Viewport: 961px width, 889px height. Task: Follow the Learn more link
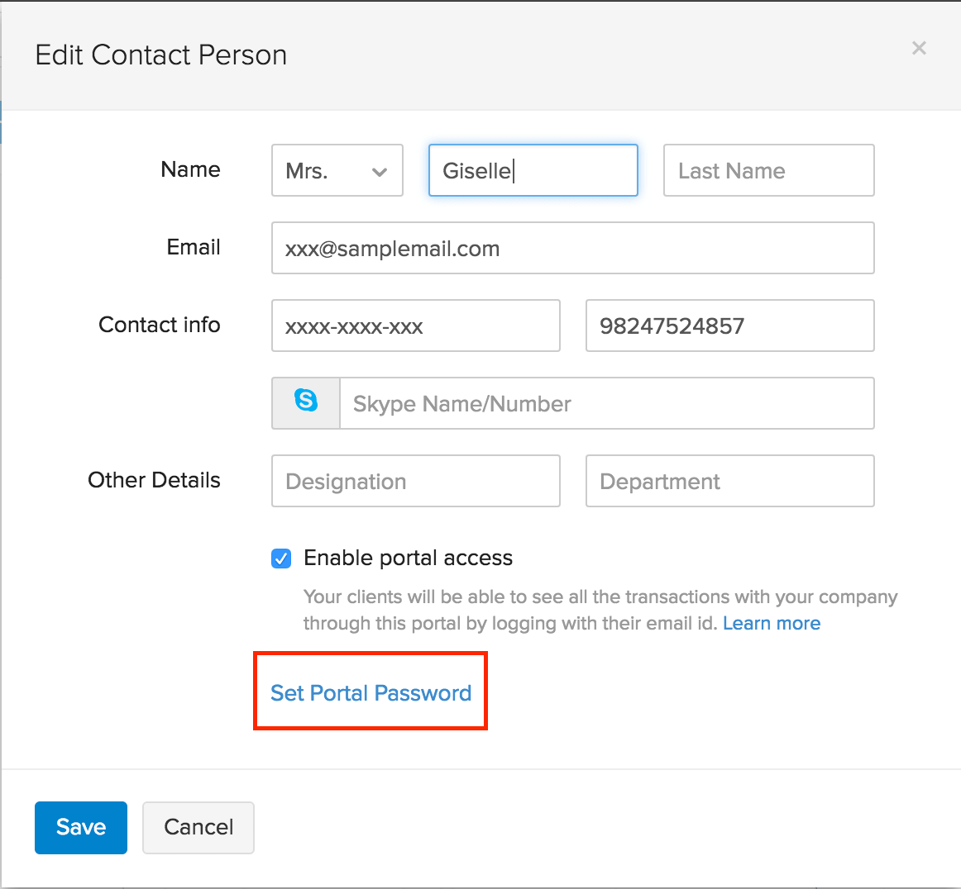point(772,624)
